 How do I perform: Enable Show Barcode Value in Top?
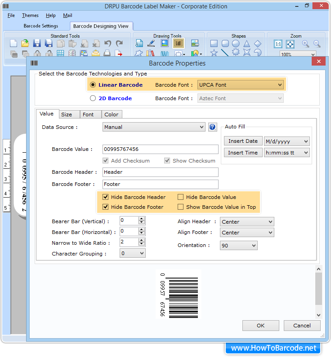pyautogui.click(x=180, y=207)
